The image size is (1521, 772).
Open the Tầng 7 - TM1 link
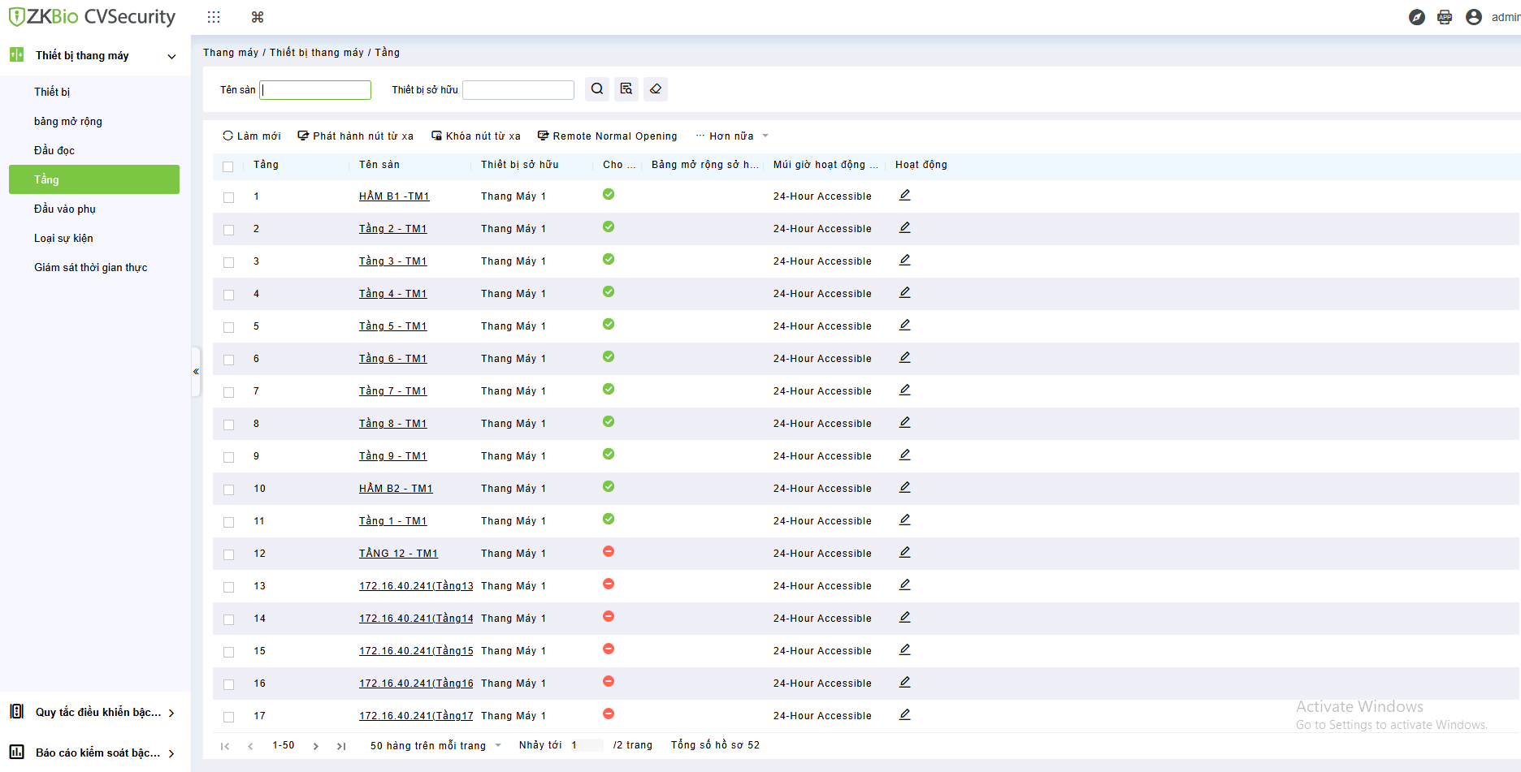[x=392, y=391]
